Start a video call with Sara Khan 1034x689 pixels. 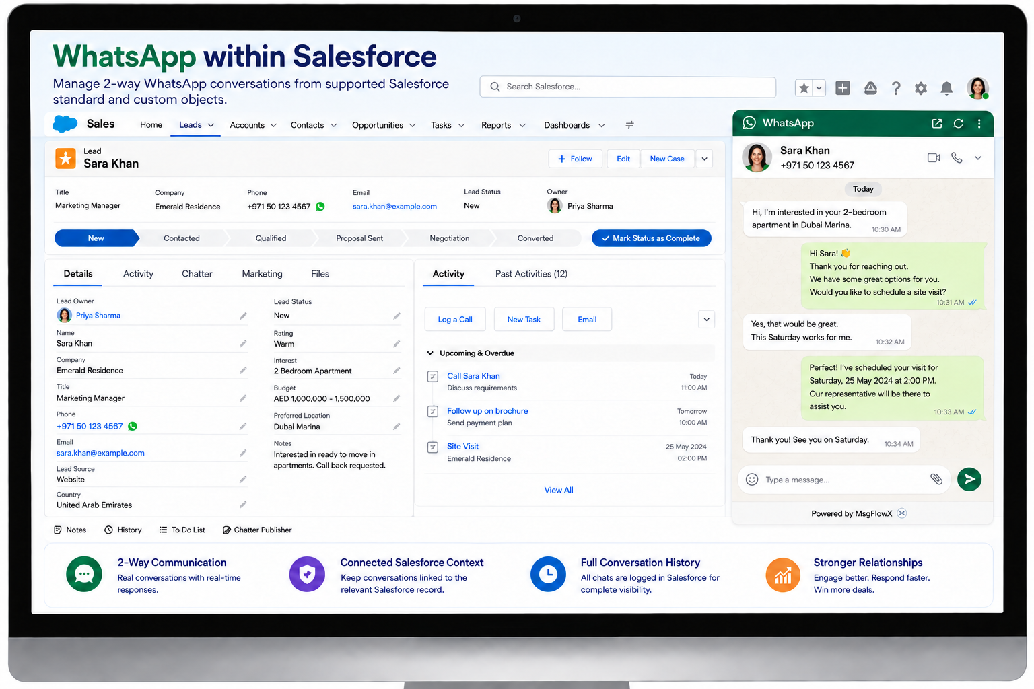click(934, 157)
